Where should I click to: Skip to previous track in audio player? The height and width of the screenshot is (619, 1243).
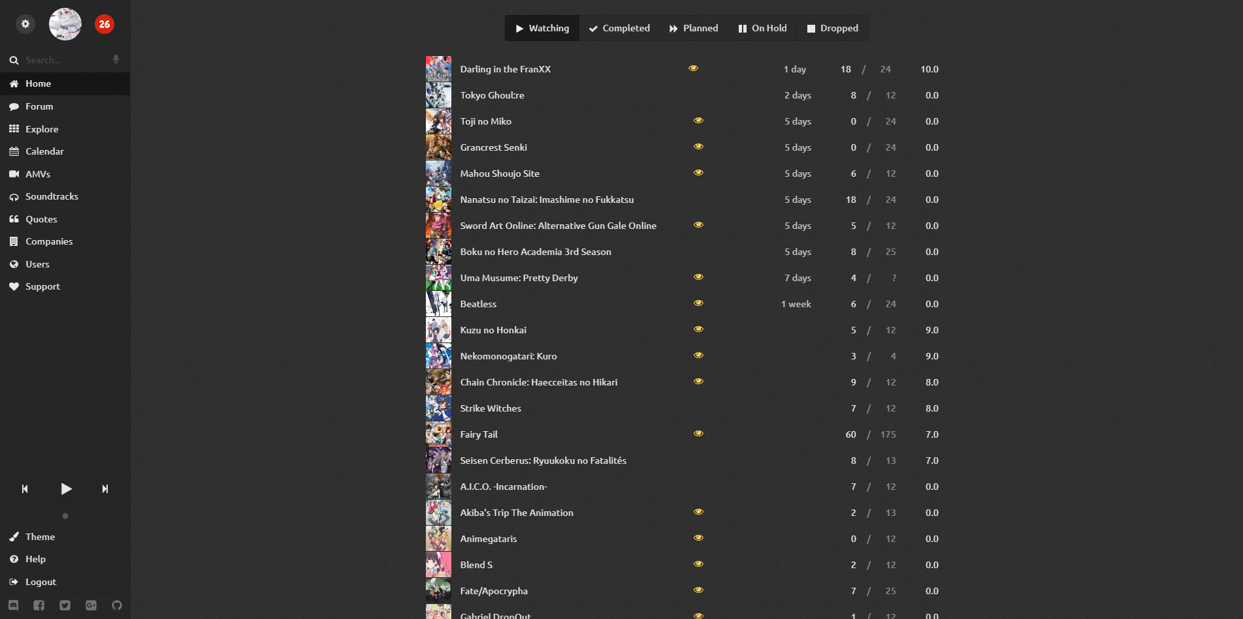(x=25, y=489)
